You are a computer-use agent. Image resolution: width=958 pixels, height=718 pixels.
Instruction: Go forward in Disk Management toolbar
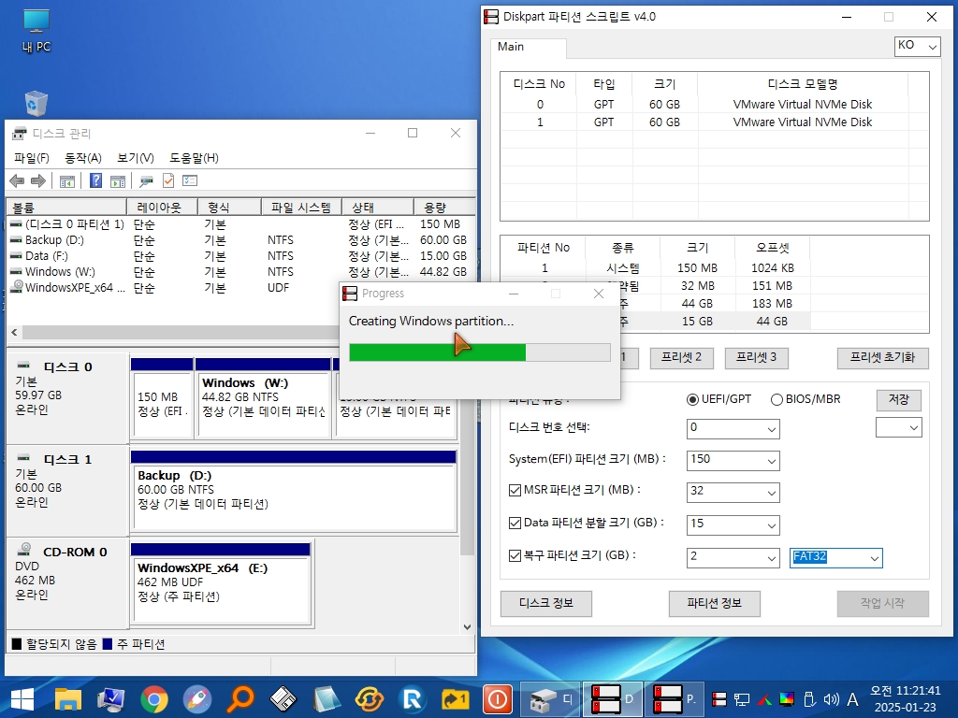[37, 180]
